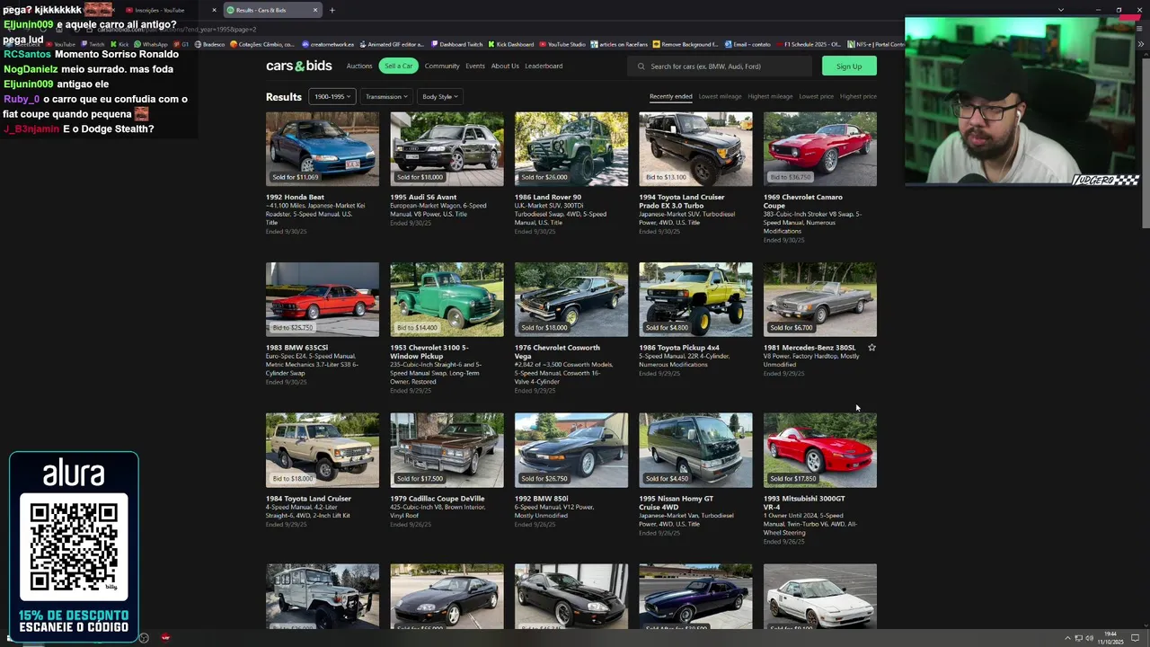Viewport: 1150px width, 647px height.
Task: Open the Bradesco bookmark
Action: [210, 44]
